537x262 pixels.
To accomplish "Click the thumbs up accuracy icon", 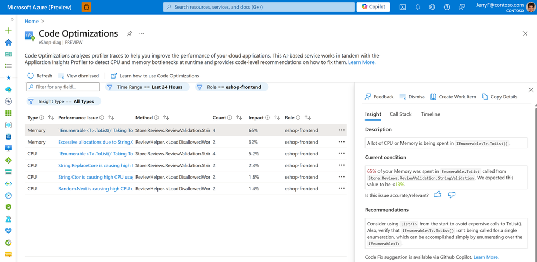I will 438,195.
